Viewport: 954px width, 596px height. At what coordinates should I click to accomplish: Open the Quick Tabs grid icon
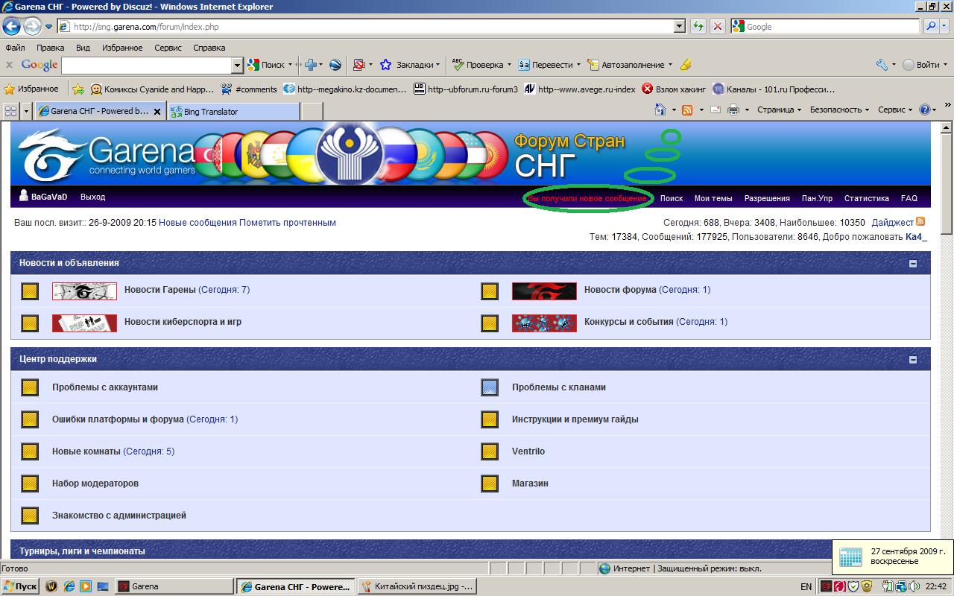pos(11,111)
